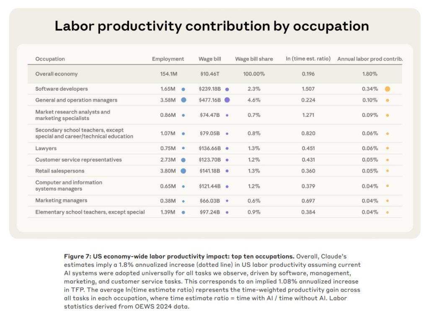Click the blue employment dot for Software developers
The height and width of the screenshot is (315, 429).
(183, 89)
